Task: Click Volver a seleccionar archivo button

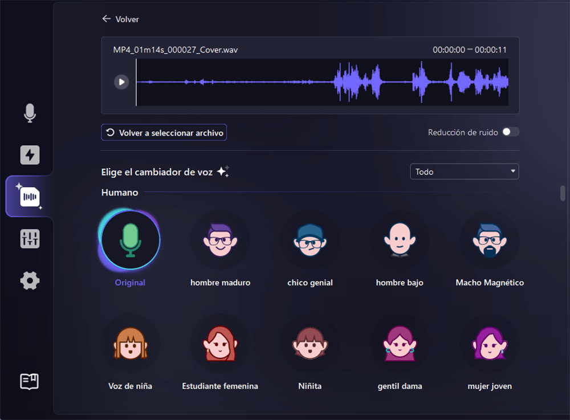Action: click(x=164, y=133)
